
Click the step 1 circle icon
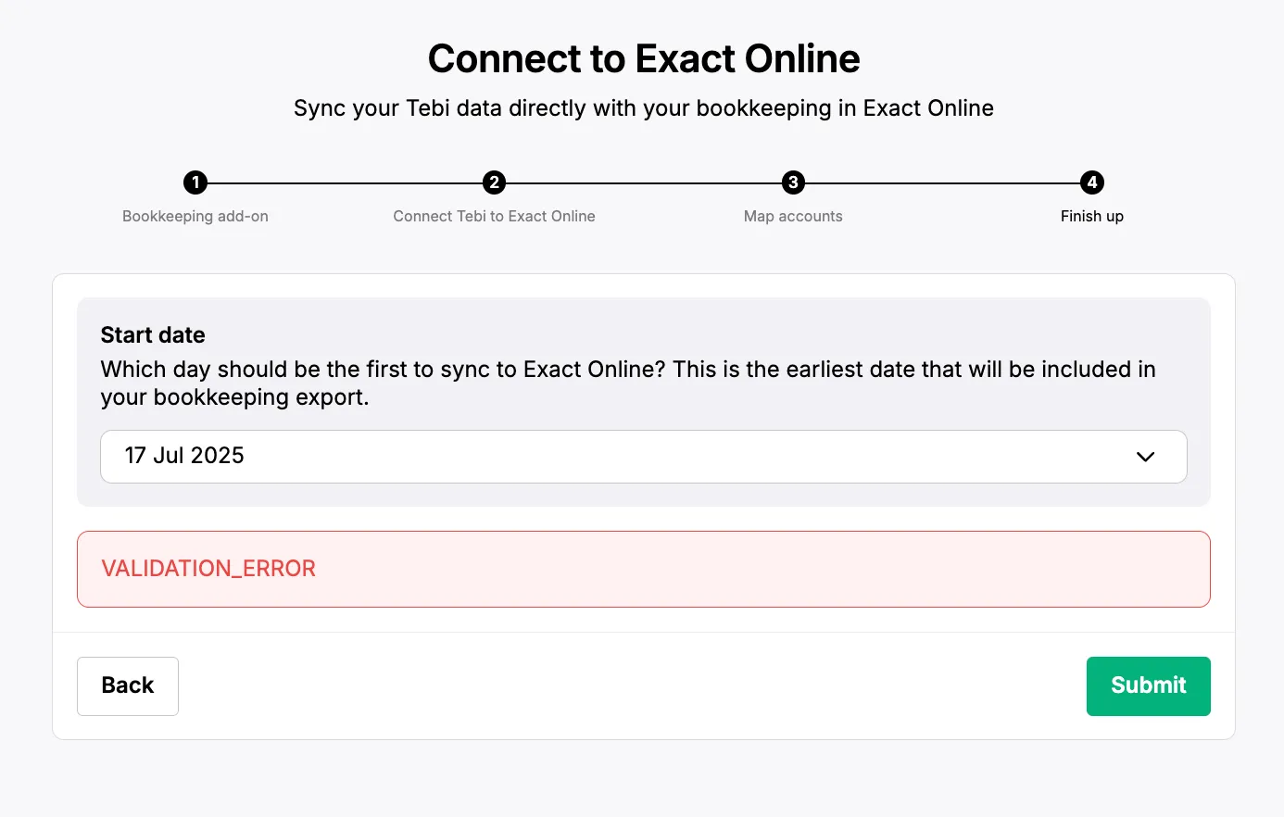click(x=195, y=182)
